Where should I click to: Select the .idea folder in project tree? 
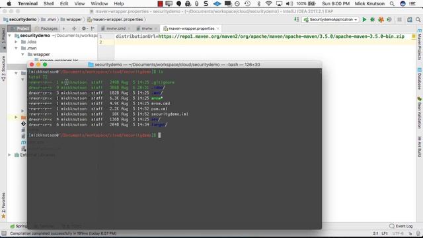coord(32,42)
